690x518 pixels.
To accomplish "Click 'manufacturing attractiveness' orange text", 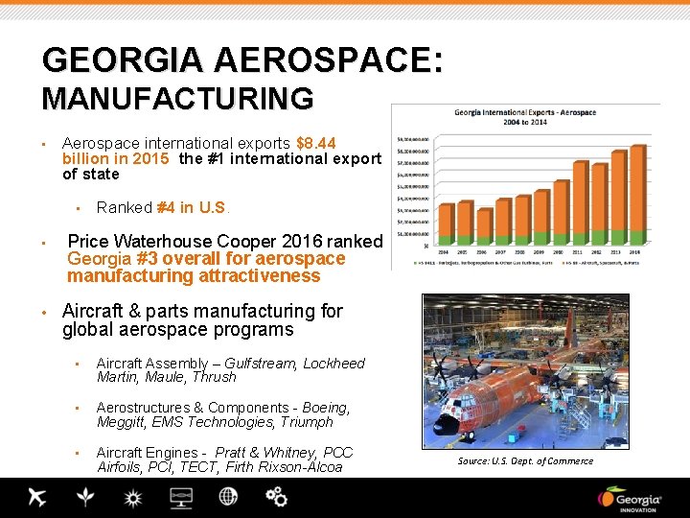I will coord(194,275).
